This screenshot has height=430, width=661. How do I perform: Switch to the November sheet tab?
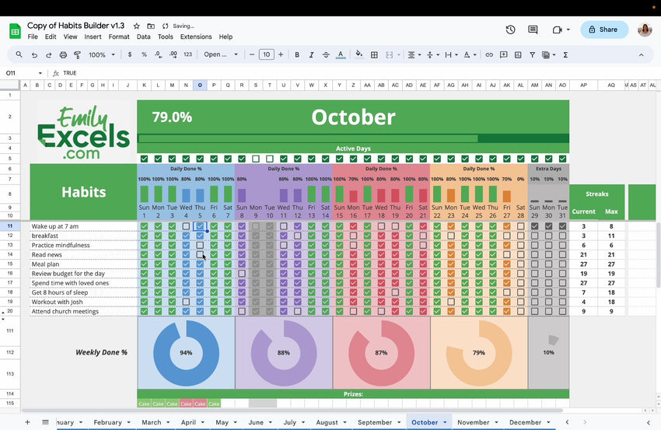coord(473,422)
